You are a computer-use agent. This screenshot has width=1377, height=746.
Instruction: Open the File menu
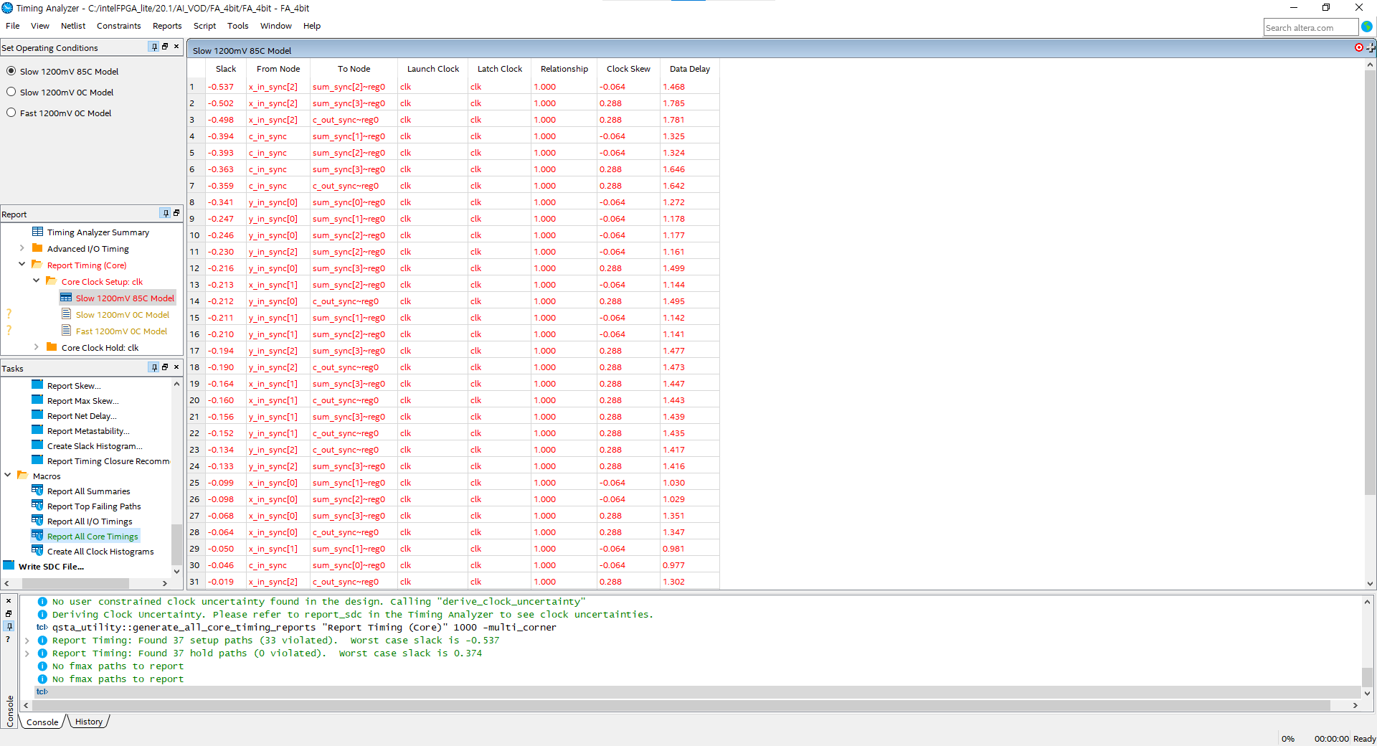pyautogui.click(x=13, y=26)
